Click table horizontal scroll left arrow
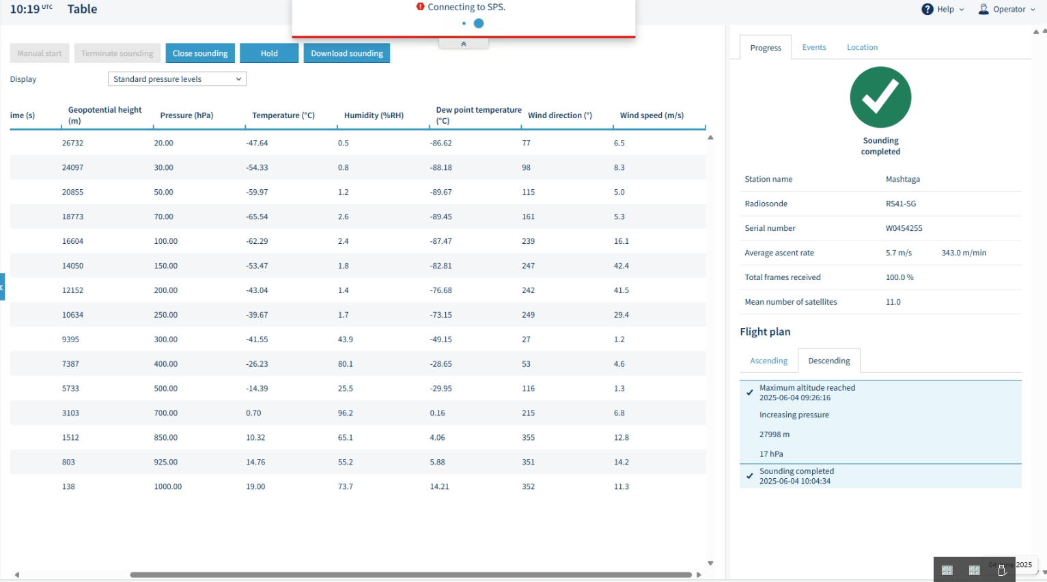The height and width of the screenshot is (582, 1047). coord(17,574)
